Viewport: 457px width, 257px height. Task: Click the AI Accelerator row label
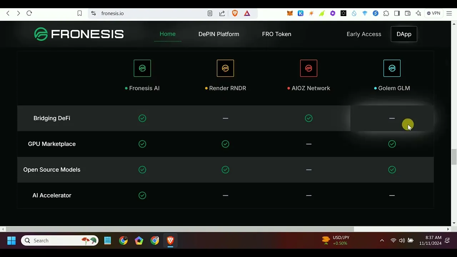[x=52, y=195]
